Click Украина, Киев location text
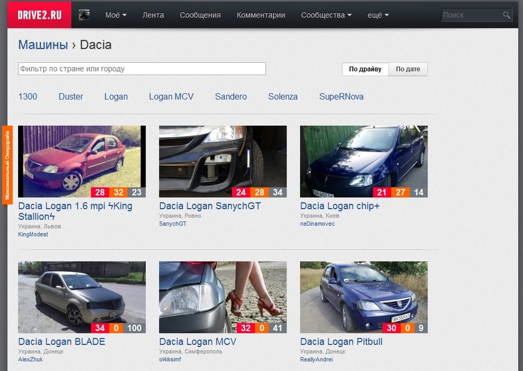523x371 pixels. coord(320,216)
